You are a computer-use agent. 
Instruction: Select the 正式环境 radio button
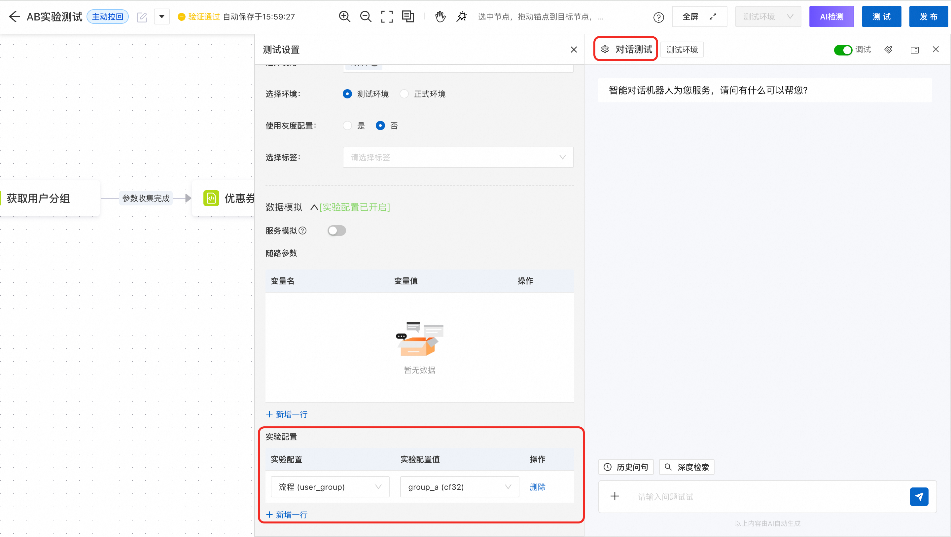pos(404,94)
